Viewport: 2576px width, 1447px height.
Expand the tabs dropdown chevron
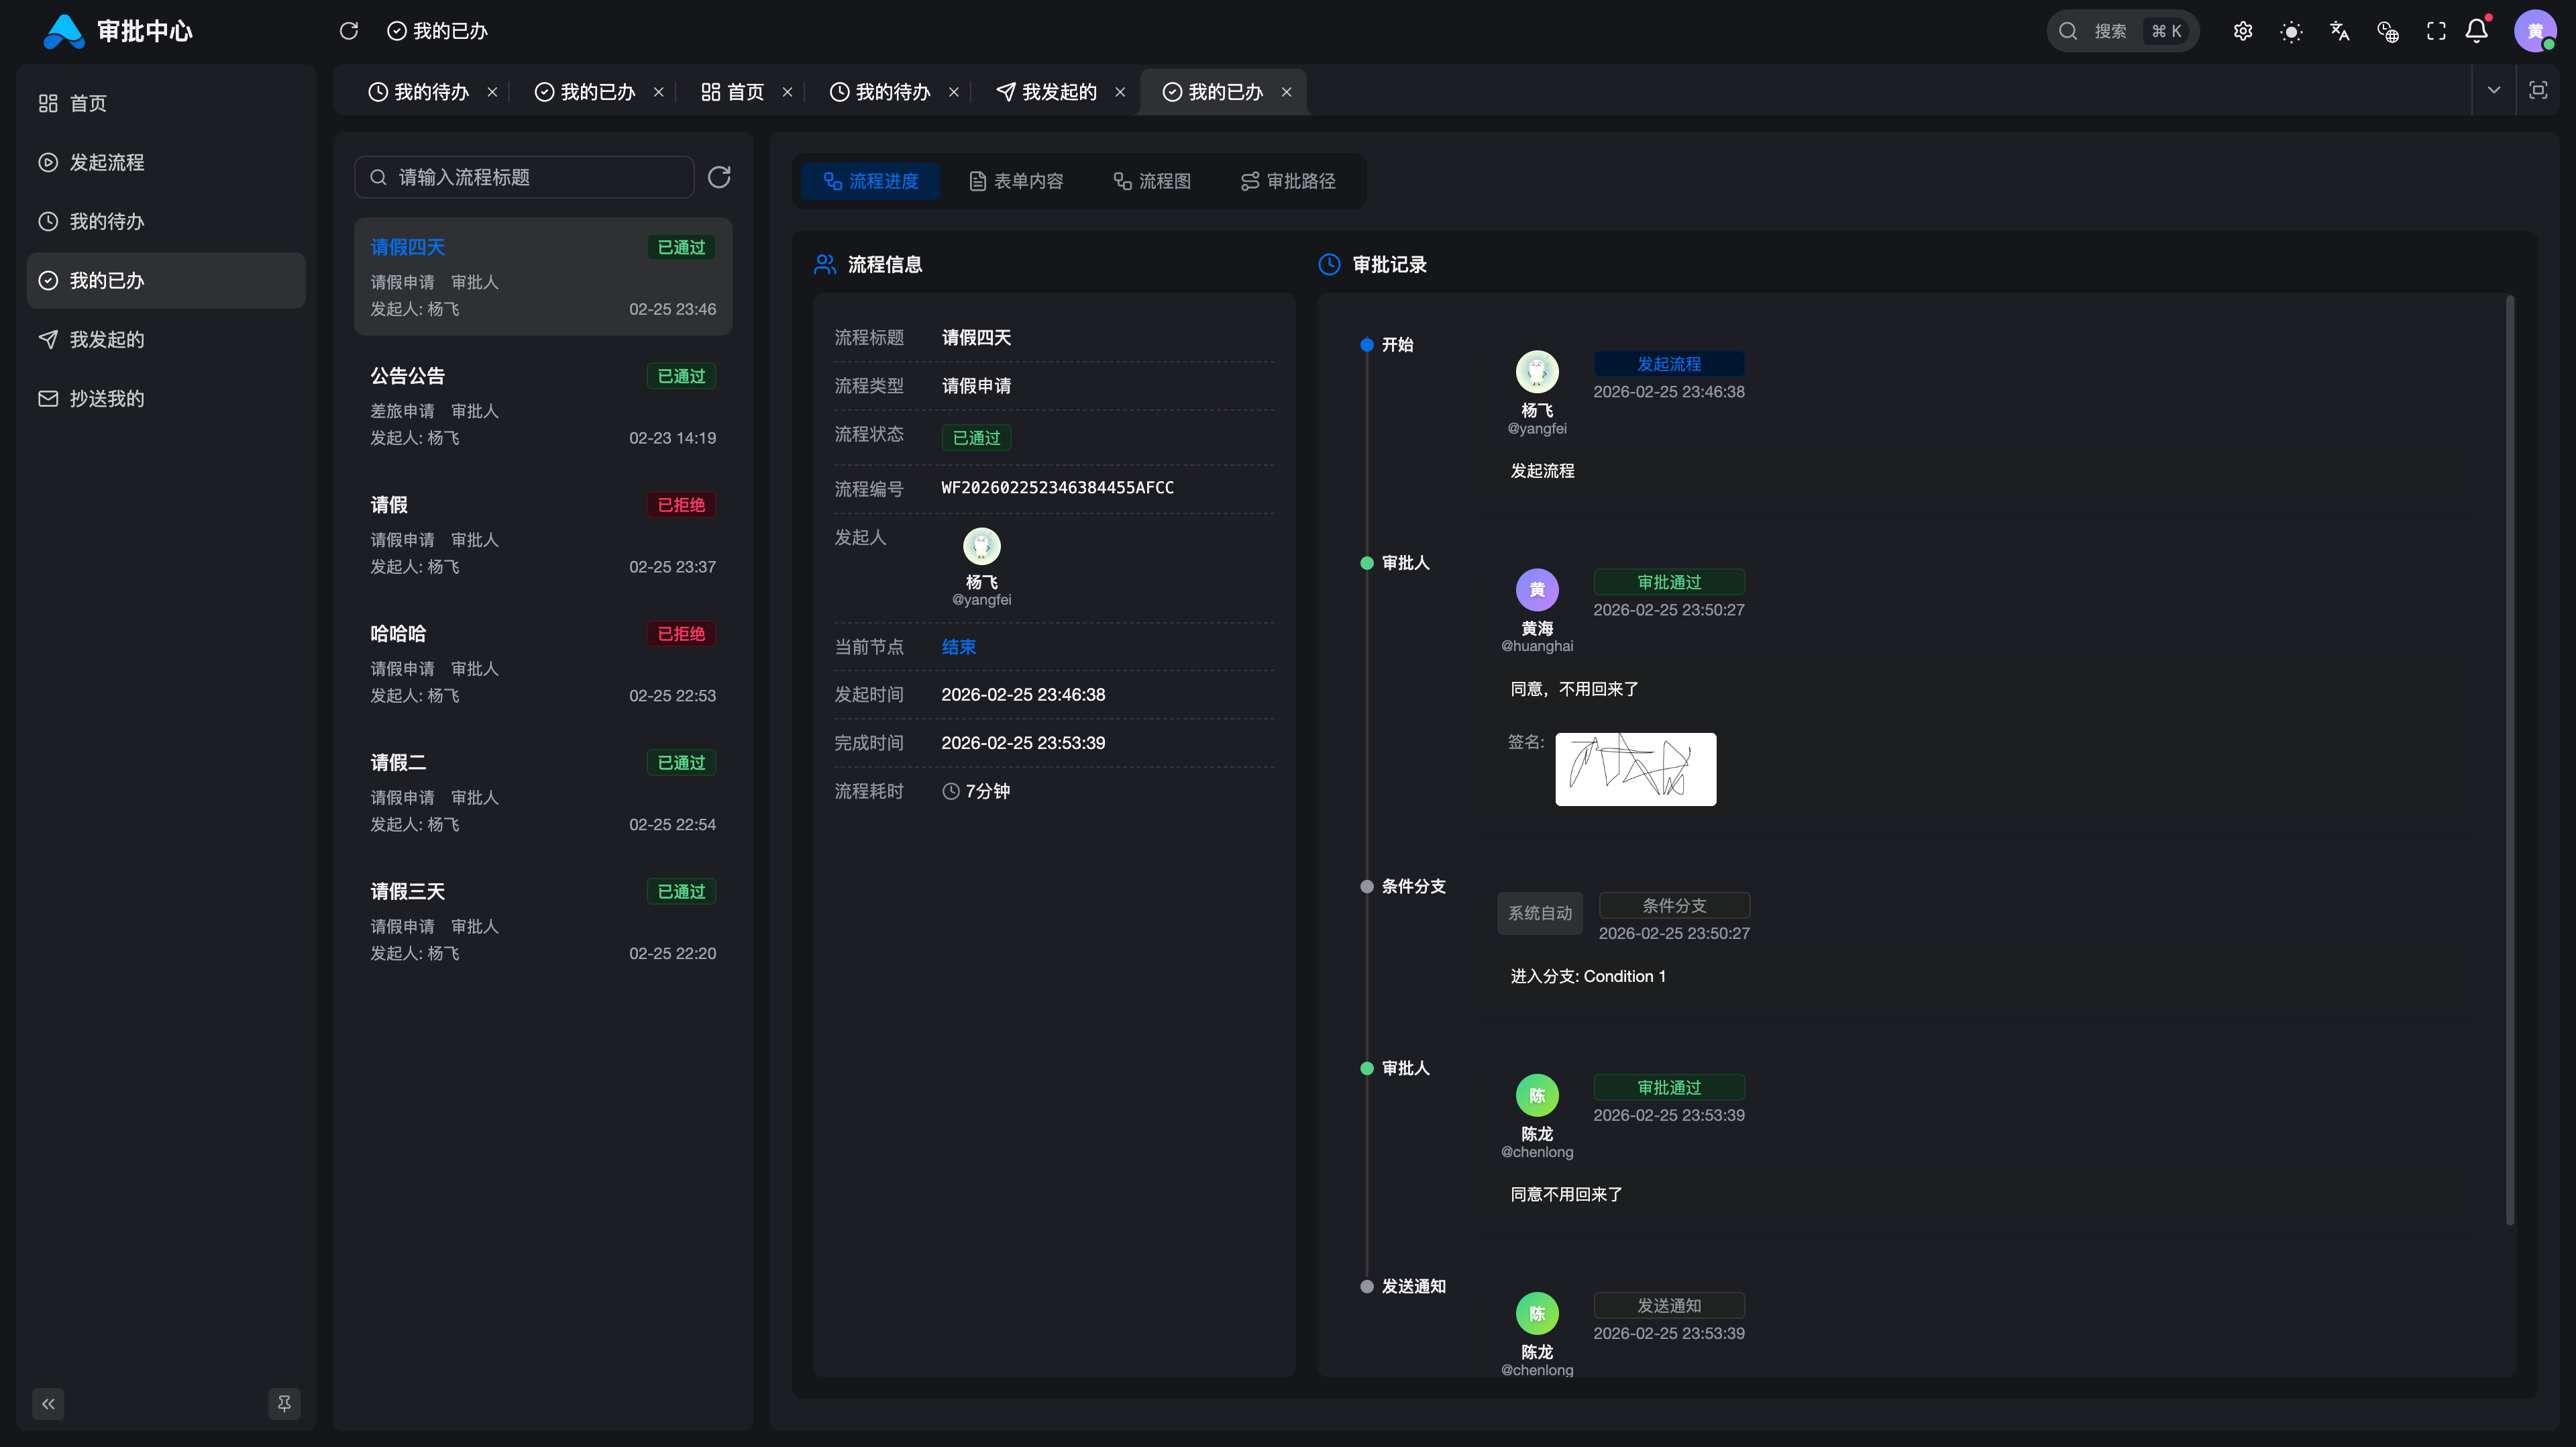(2493, 90)
